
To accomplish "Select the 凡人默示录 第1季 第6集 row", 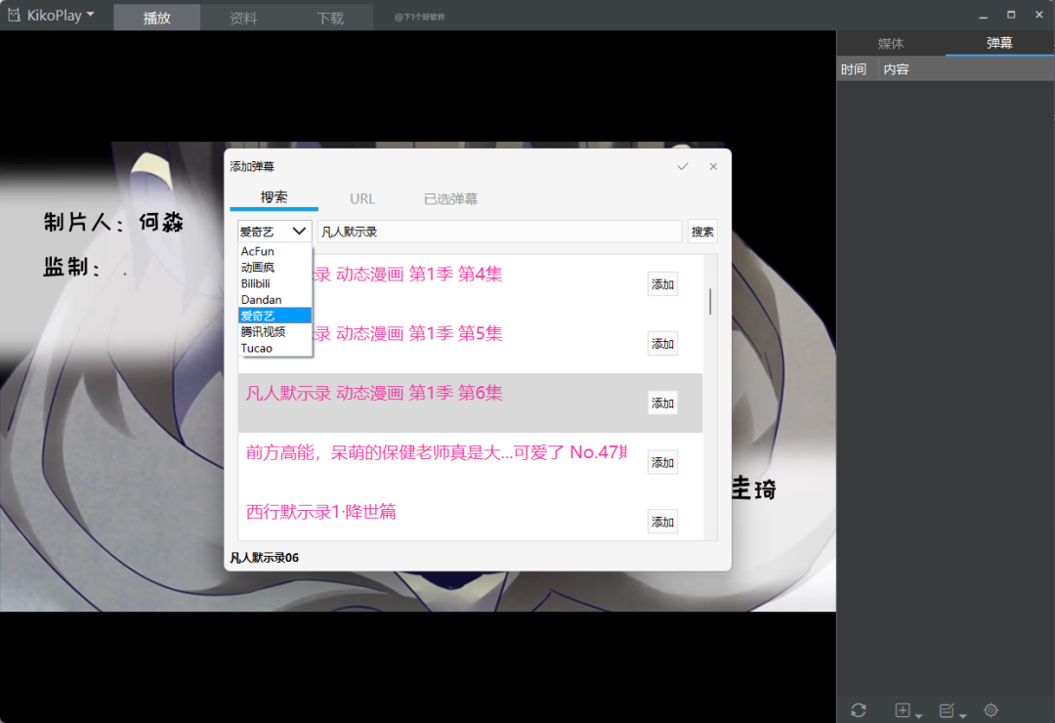I will pos(470,403).
